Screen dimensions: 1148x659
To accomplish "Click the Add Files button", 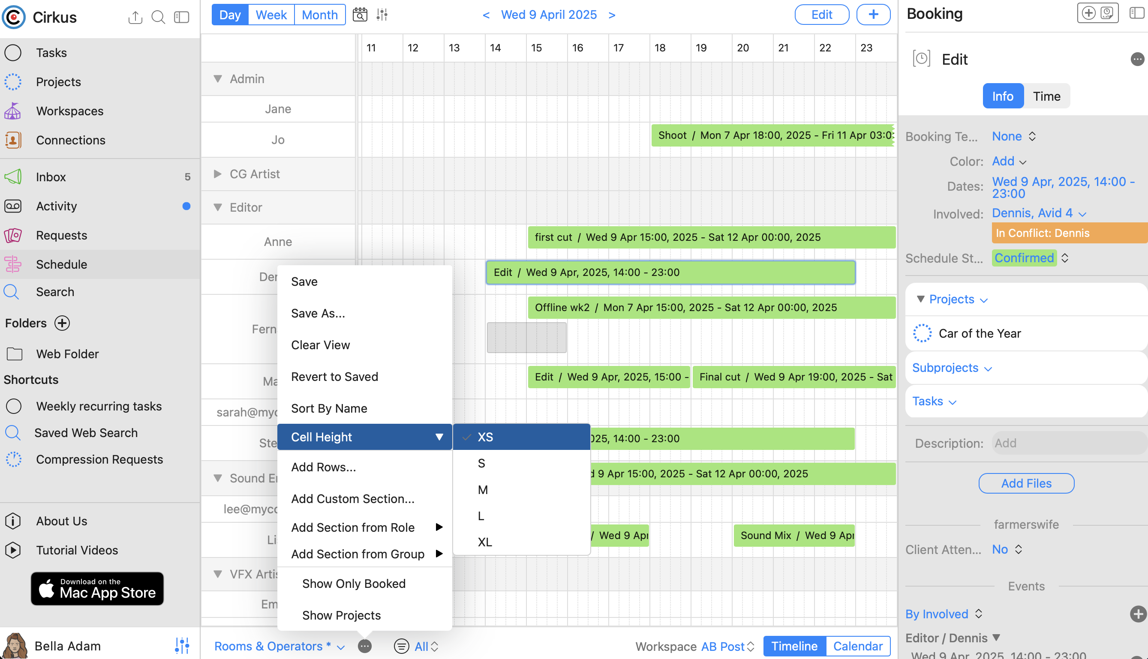I will coord(1026,483).
